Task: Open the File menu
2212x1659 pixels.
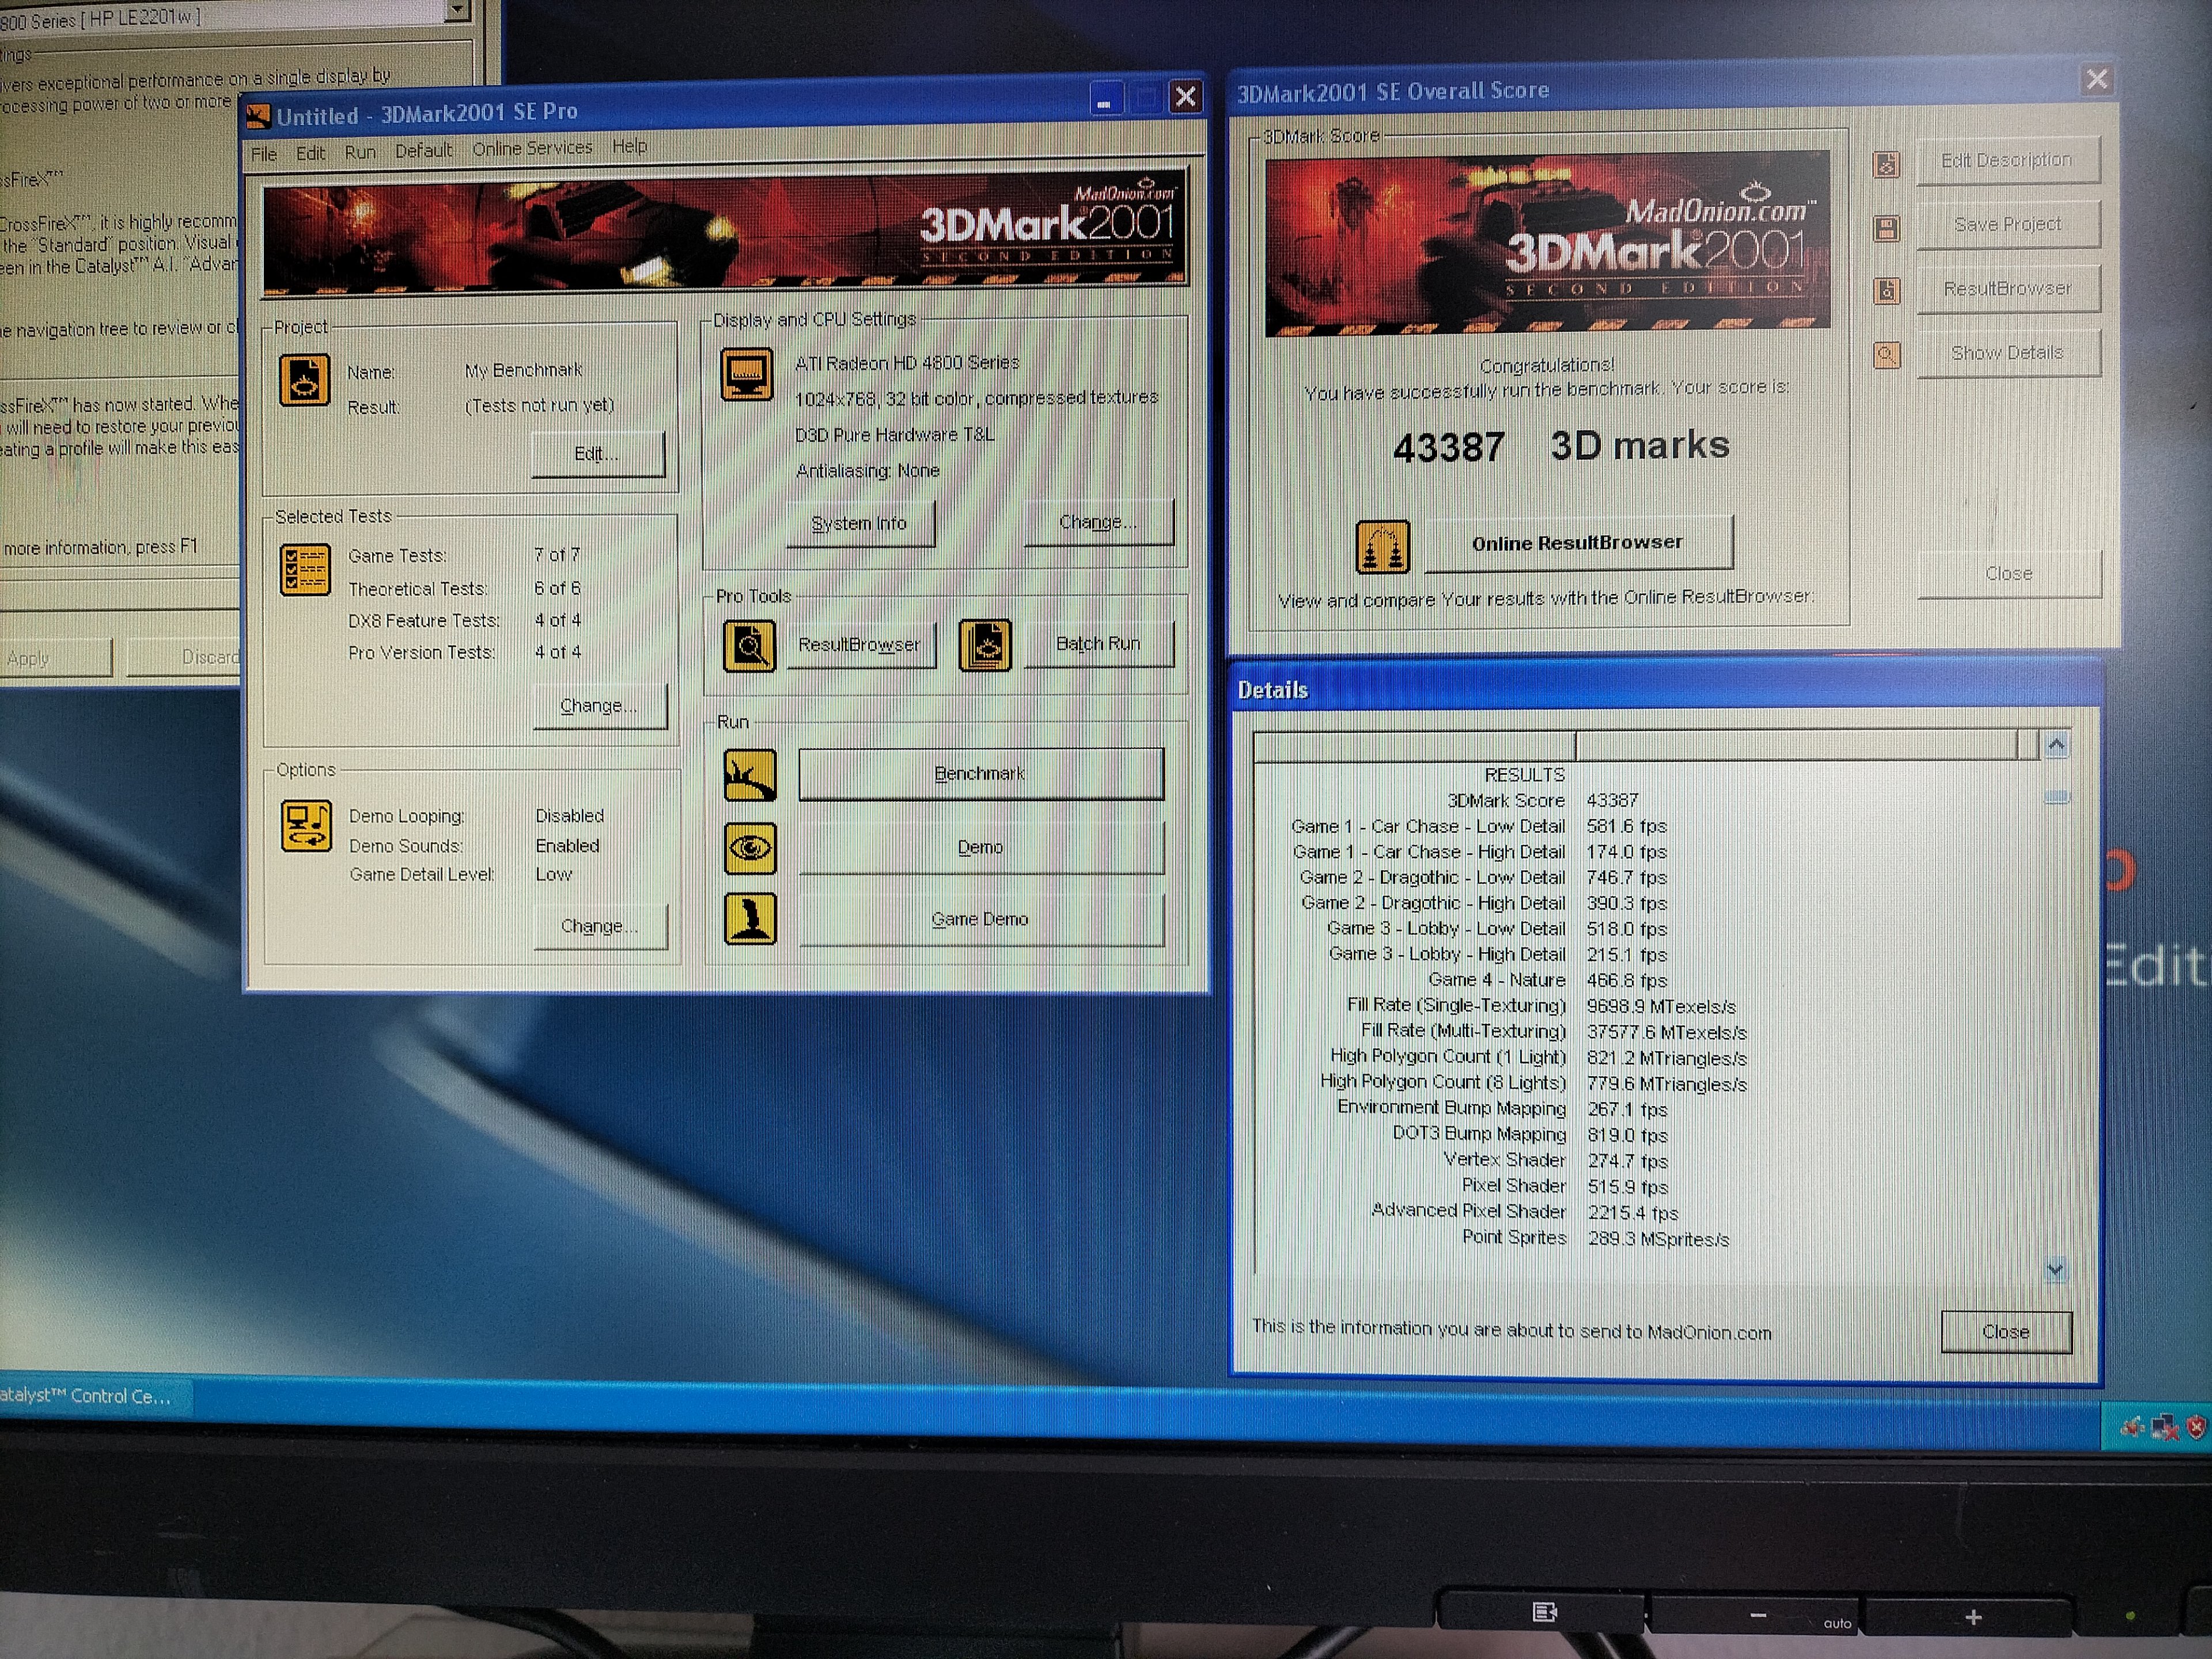Action: tap(264, 154)
